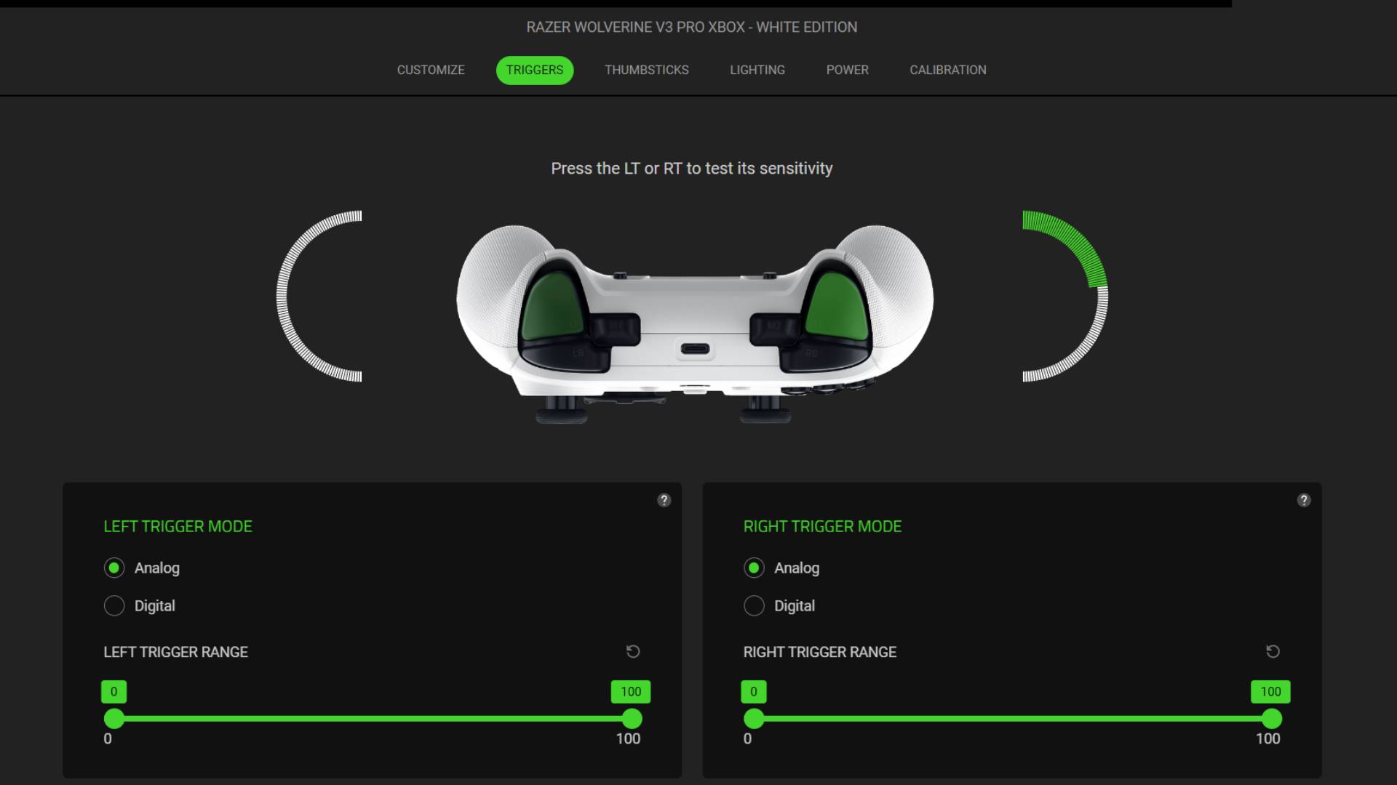Click the left trigger on controller image
Viewport: 1397px width, 785px height.
coord(553,305)
